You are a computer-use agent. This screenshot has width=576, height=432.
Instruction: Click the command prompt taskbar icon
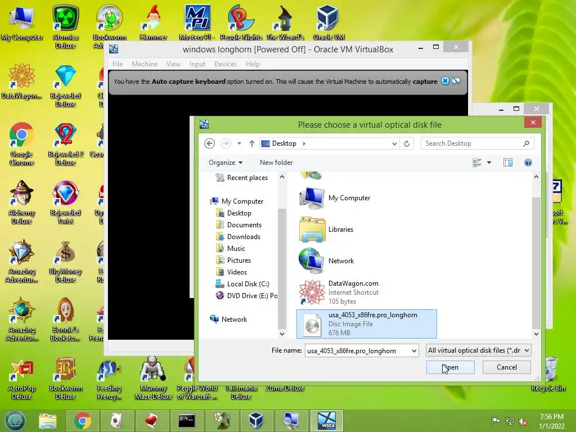coord(187,421)
